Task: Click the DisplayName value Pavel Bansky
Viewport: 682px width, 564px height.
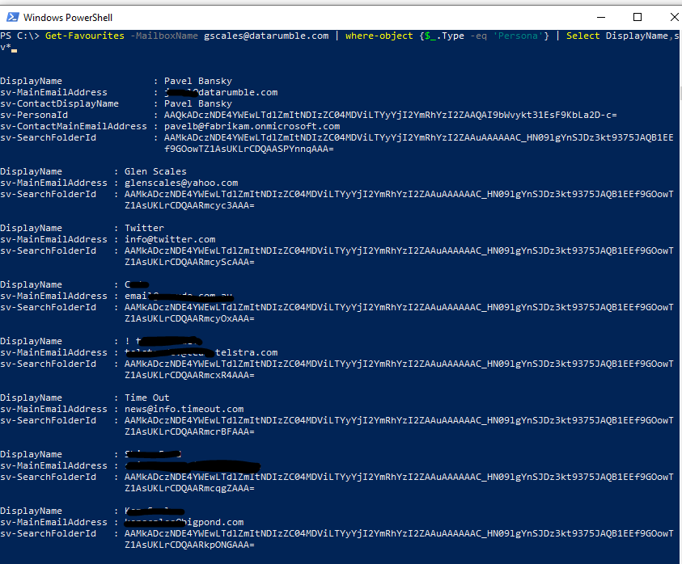Action: [197, 81]
